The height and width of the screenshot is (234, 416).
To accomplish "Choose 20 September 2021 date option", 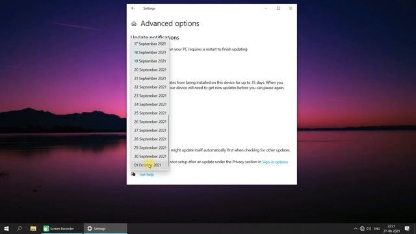I will 150,70.
